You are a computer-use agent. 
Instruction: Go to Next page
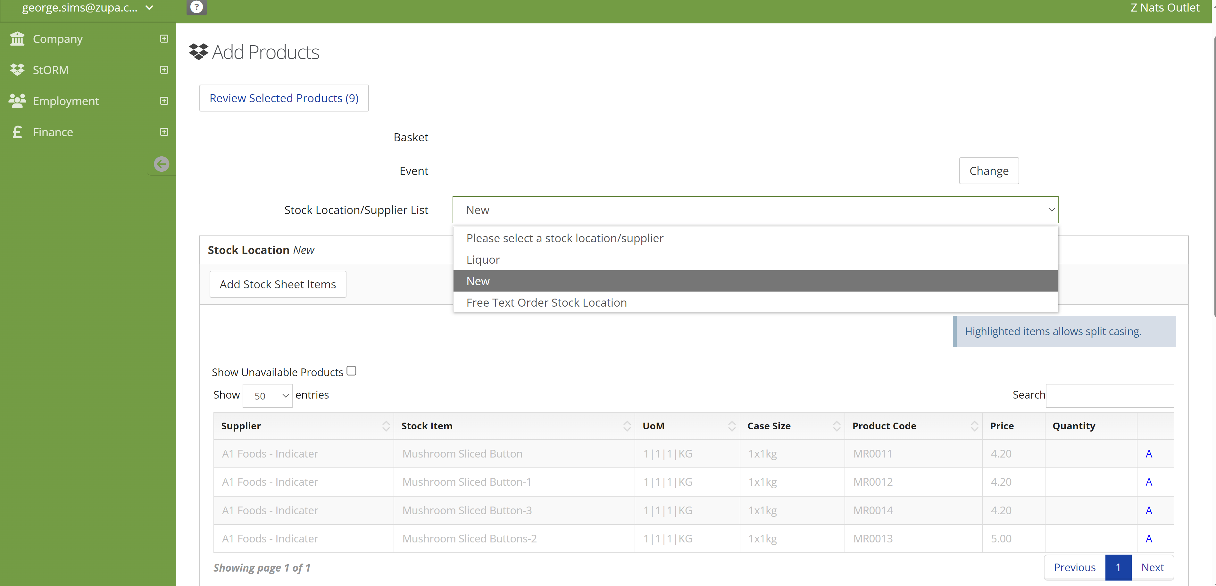click(1152, 567)
